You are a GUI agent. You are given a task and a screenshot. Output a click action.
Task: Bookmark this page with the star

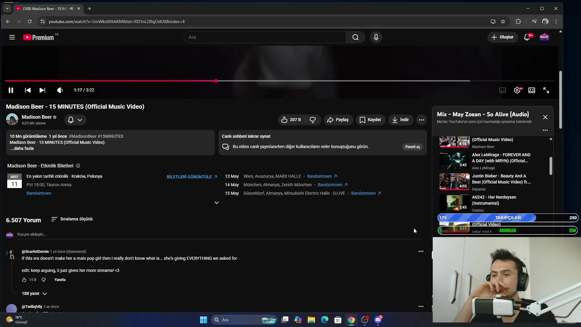pyautogui.click(x=503, y=21)
